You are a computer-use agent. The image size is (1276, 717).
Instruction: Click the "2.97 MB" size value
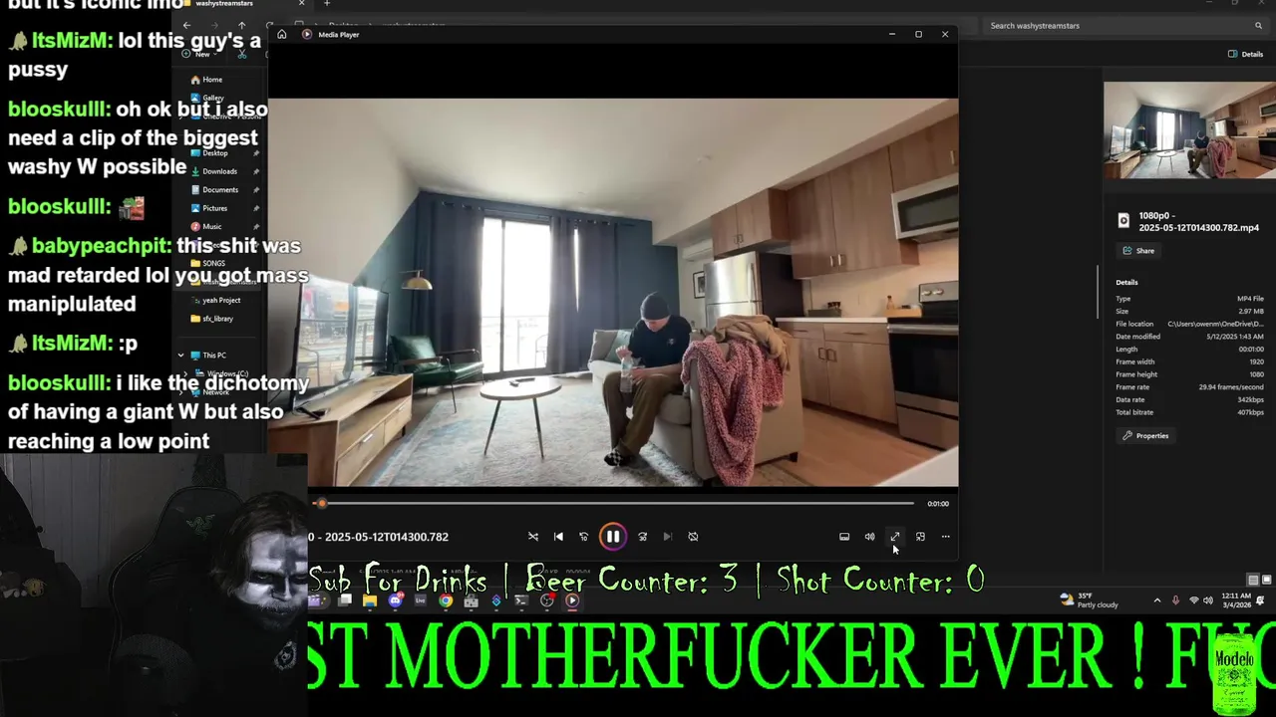[x=1250, y=312]
